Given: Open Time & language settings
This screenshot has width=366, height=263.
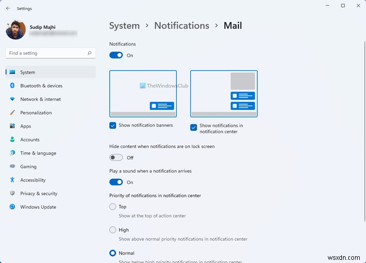Looking at the screenshot, I should click(x=51, y=153).
